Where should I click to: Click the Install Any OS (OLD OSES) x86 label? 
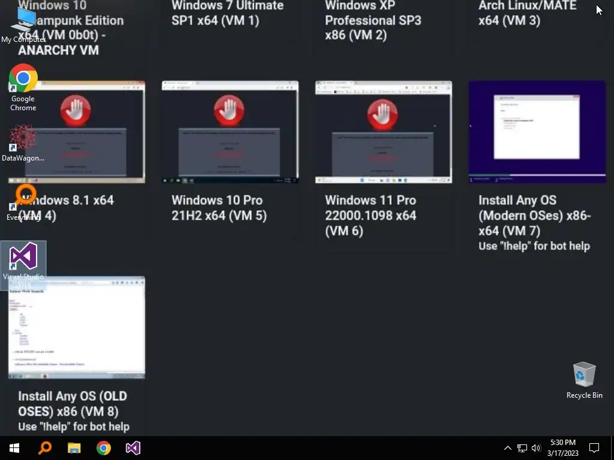pyautogui.click(x=73, y=404)
